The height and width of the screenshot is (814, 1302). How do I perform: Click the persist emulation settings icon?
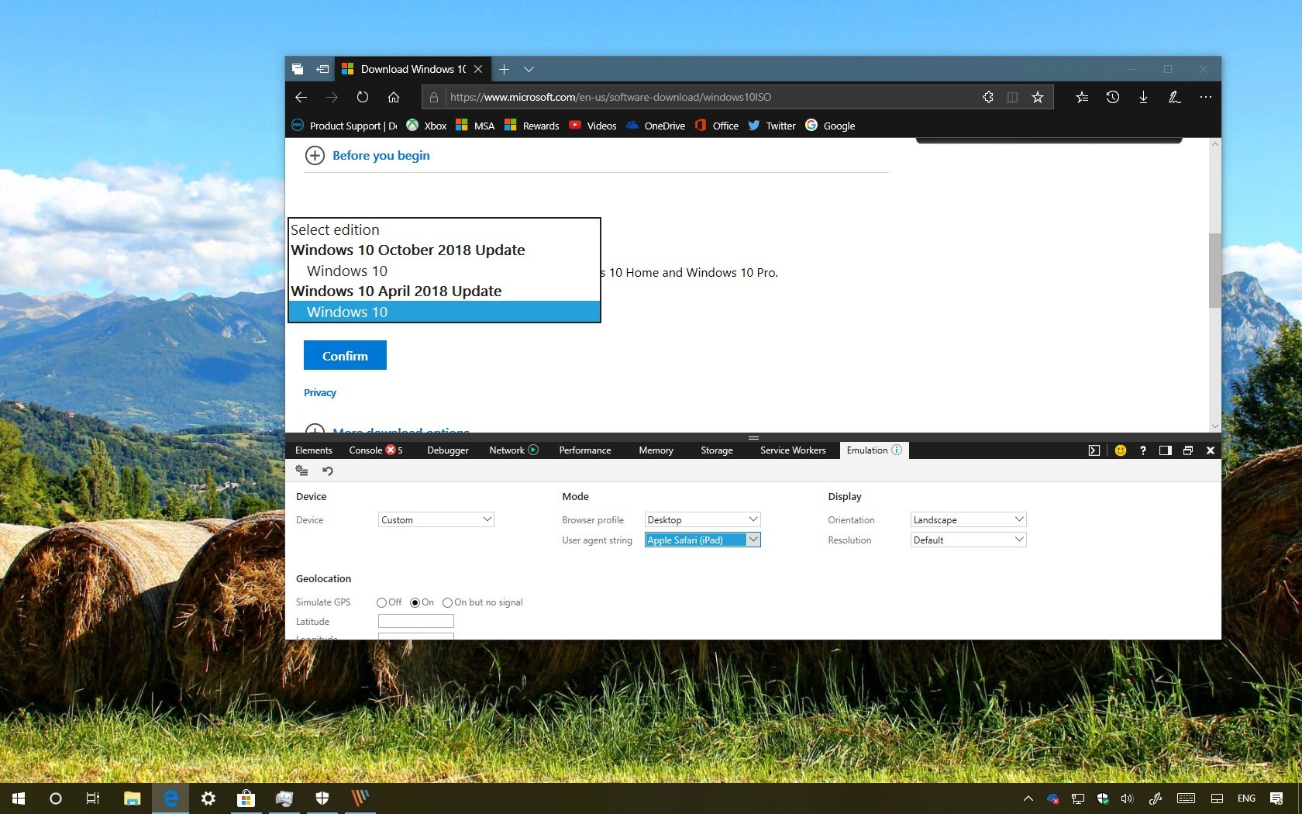coord(302,471)
